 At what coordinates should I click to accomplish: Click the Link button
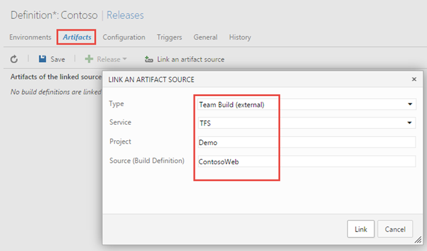tap(361, 229)
